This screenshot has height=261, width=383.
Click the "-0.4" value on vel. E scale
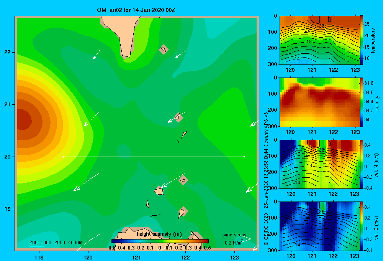tap(368, 250)
